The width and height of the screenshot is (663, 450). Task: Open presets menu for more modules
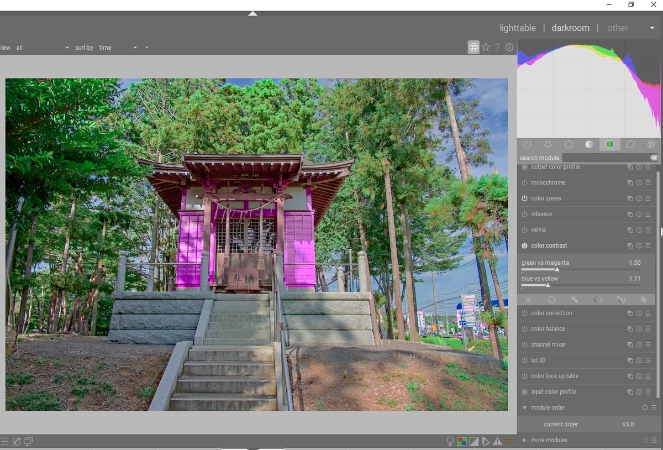[x=654, y=440]
